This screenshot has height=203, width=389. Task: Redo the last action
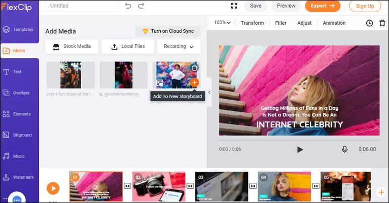click(x=141, y=6)
